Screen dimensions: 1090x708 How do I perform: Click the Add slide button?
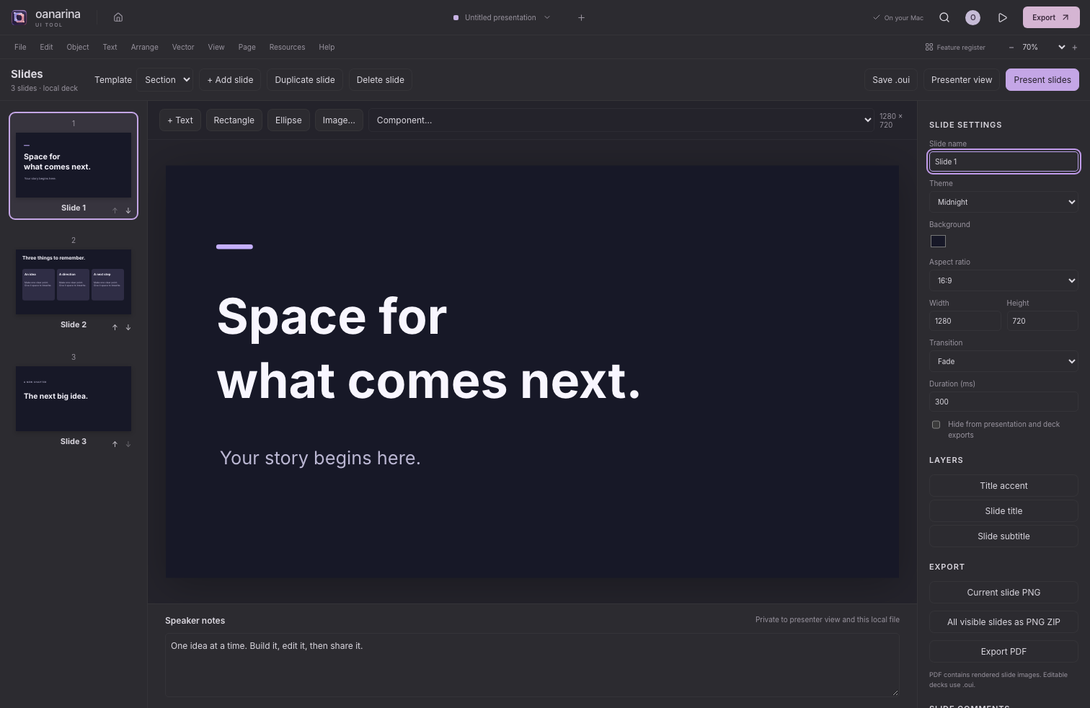tap(230, 80)
